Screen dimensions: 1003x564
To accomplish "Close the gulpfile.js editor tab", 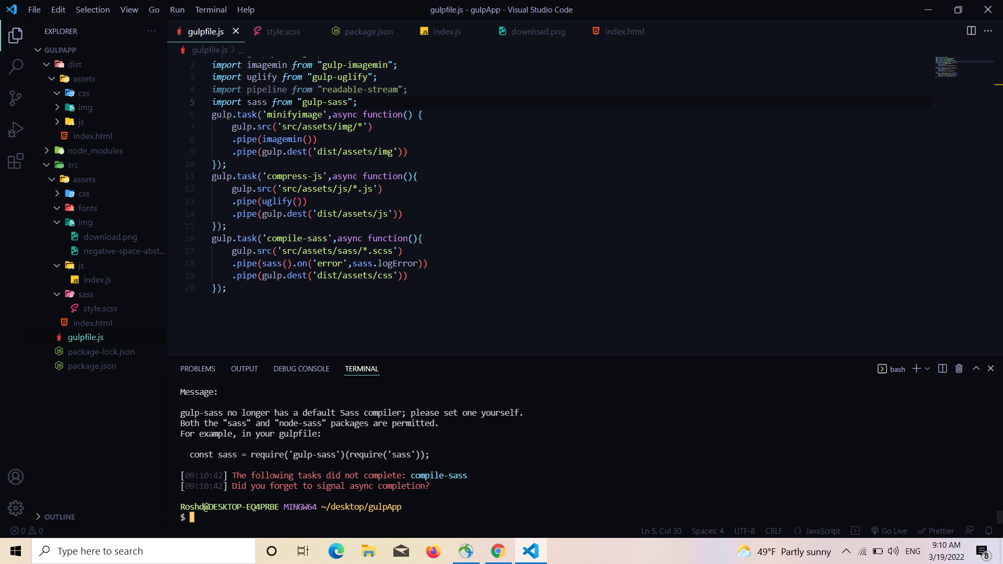I will coord(236,31).
